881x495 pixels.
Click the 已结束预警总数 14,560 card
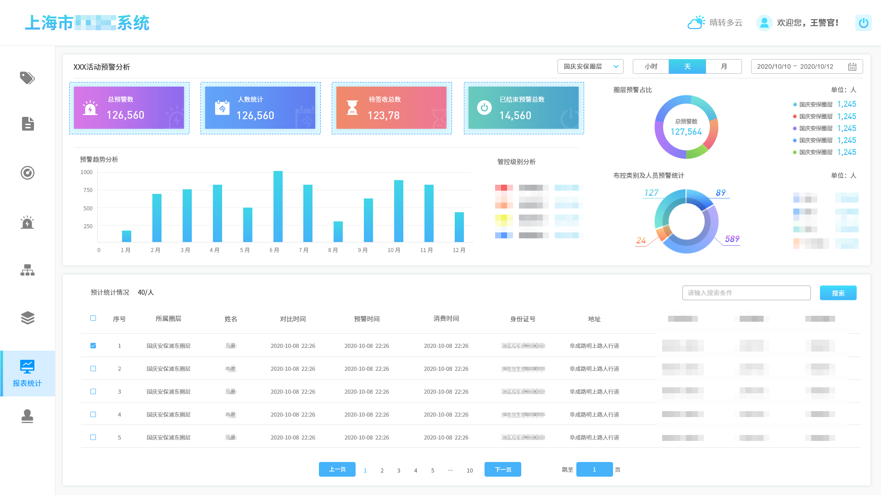coord(524,108)
